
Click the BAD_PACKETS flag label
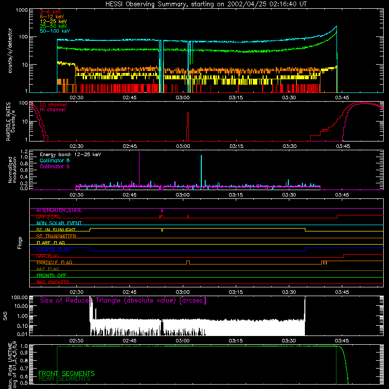point(53,283)
